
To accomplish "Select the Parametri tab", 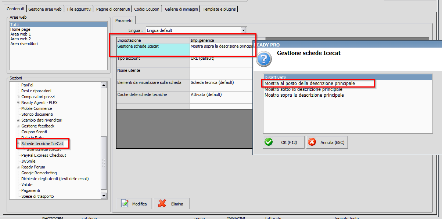I will click(124, 21).
